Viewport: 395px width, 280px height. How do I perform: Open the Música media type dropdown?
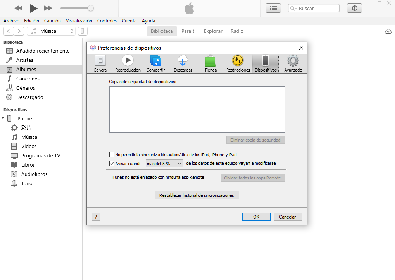pyautogui.click(x=51, y=31)
